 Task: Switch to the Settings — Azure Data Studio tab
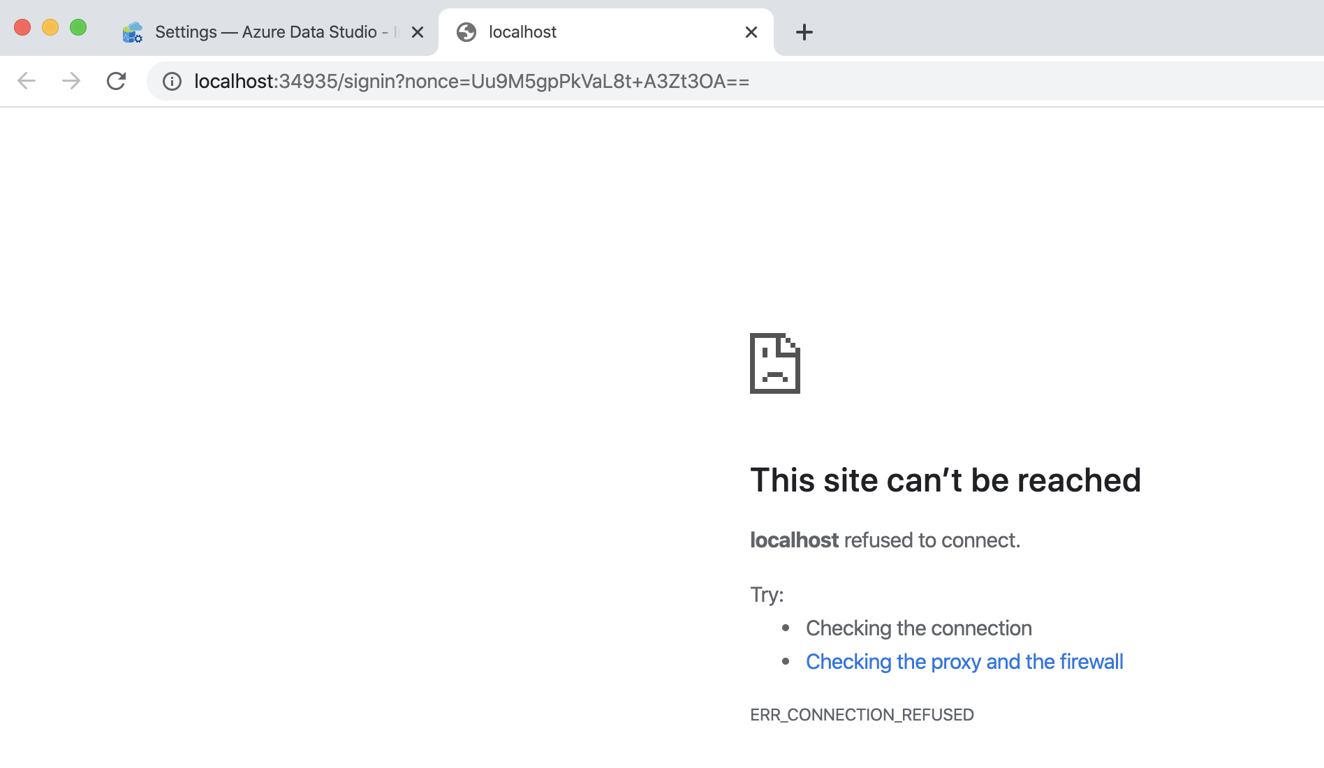click(265, 31)
